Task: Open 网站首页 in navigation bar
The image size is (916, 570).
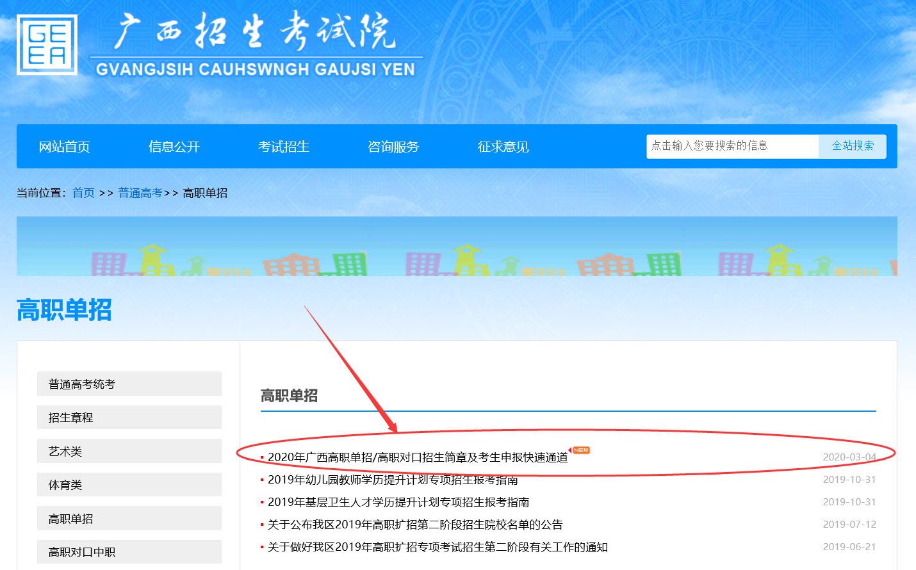Action: click(64, 147)
